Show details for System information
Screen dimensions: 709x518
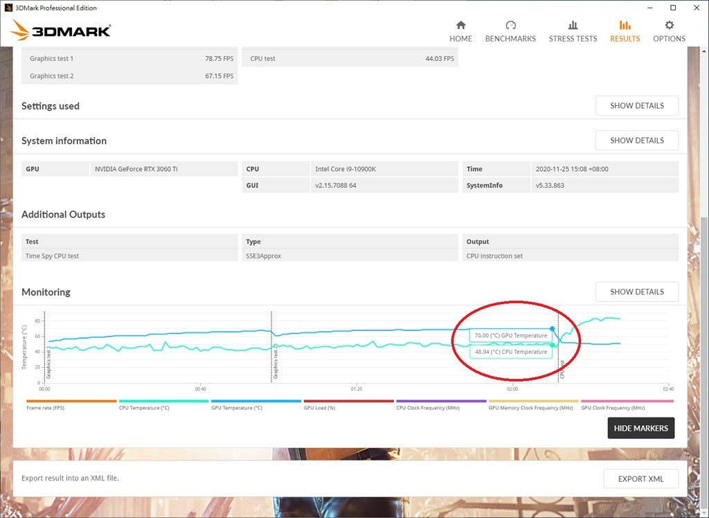[637, 141]
